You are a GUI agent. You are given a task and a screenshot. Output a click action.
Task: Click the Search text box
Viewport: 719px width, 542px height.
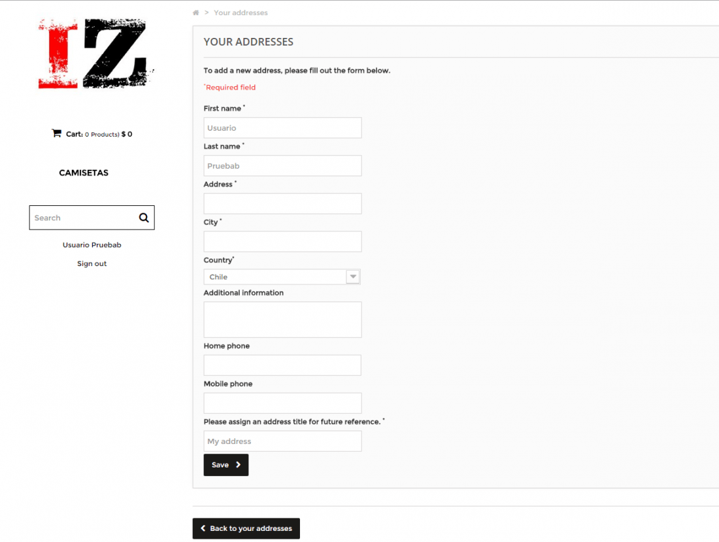click(84, 218)
